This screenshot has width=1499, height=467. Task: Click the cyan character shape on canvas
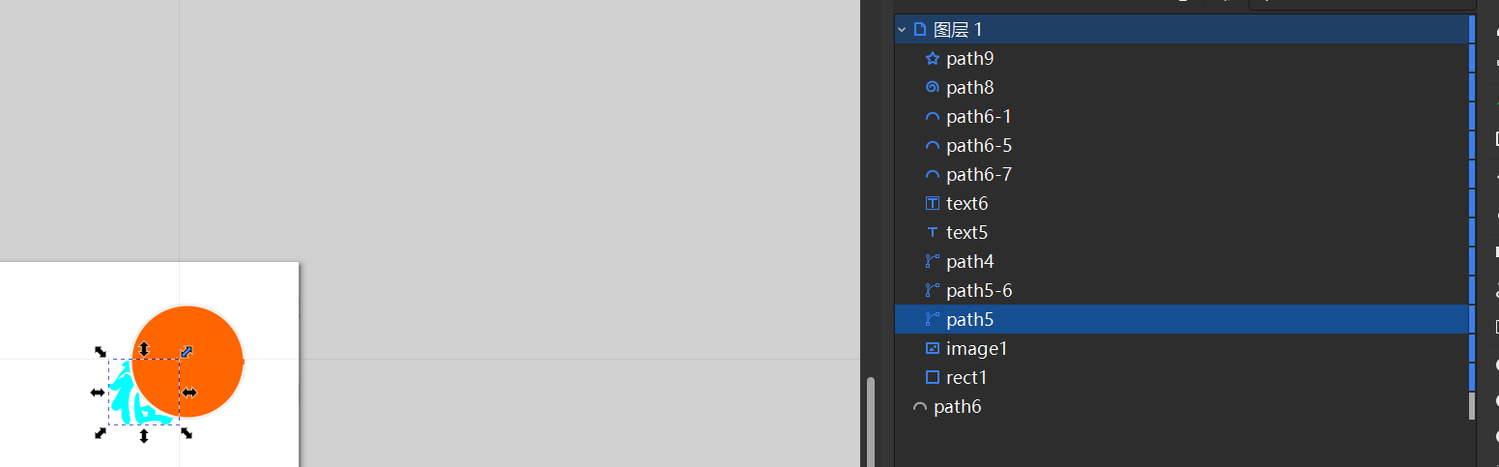(x=120, y=394)
